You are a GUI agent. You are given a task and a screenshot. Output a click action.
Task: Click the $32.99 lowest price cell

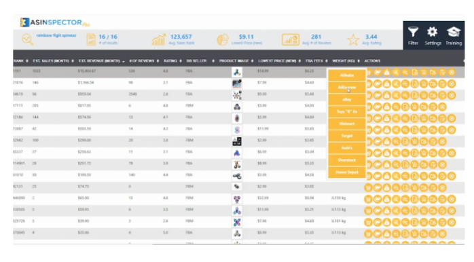pyautogui.click(x=263, y=198)
